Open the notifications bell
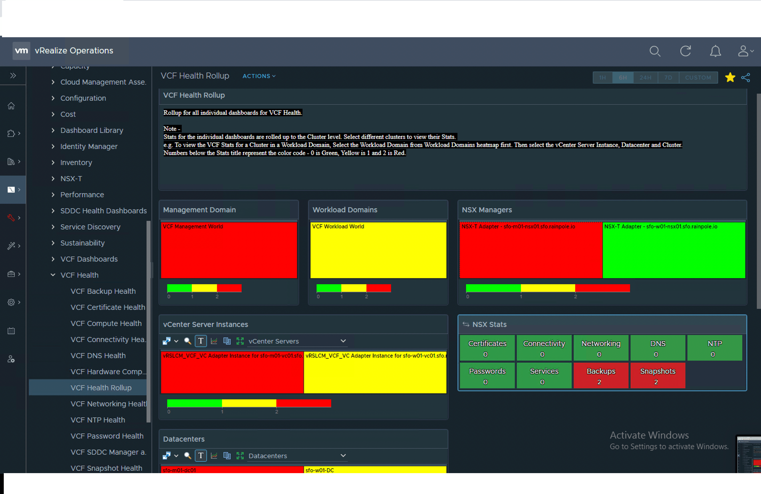This screenshot has height=494, width=761. (x=715, y=51)
